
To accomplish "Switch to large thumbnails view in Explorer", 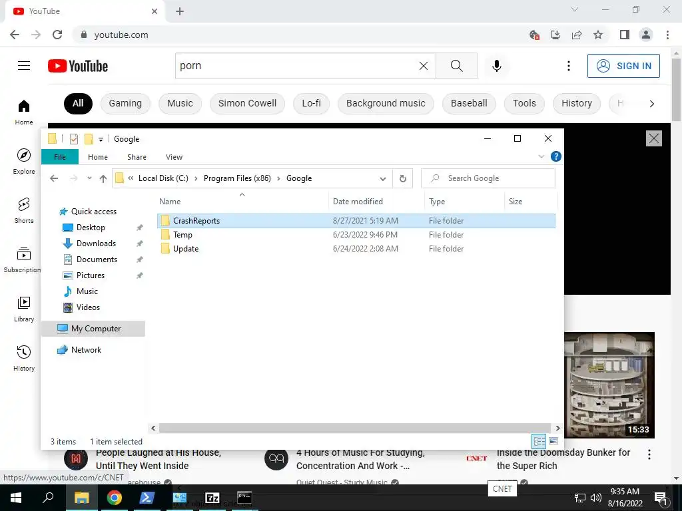I will point(553,442).
